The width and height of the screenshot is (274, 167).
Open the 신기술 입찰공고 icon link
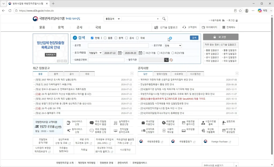156,27
